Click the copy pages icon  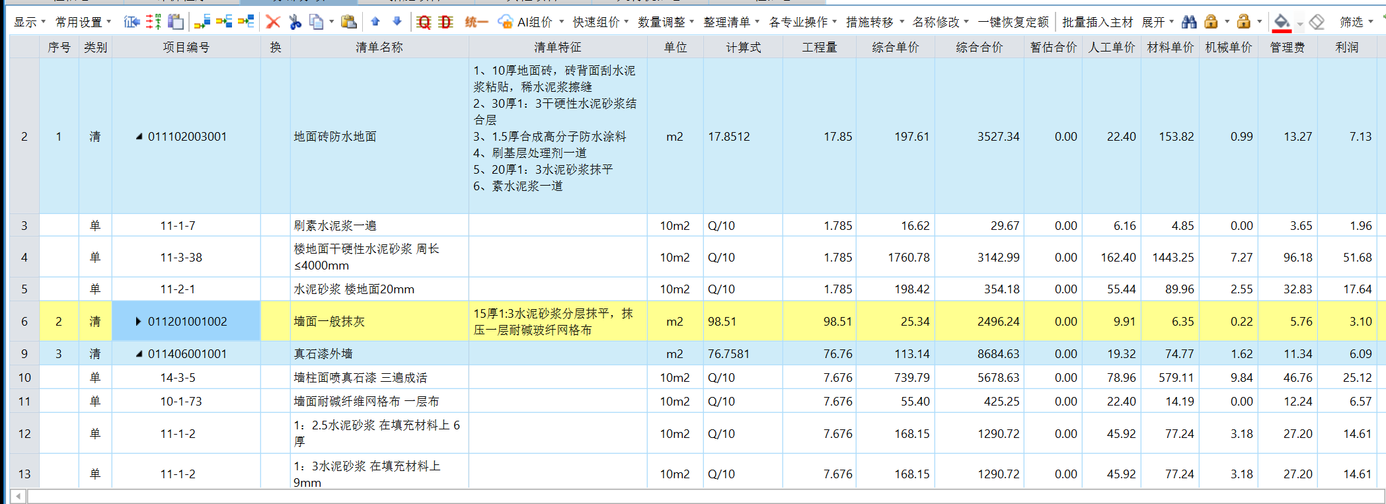click(317, 22)
